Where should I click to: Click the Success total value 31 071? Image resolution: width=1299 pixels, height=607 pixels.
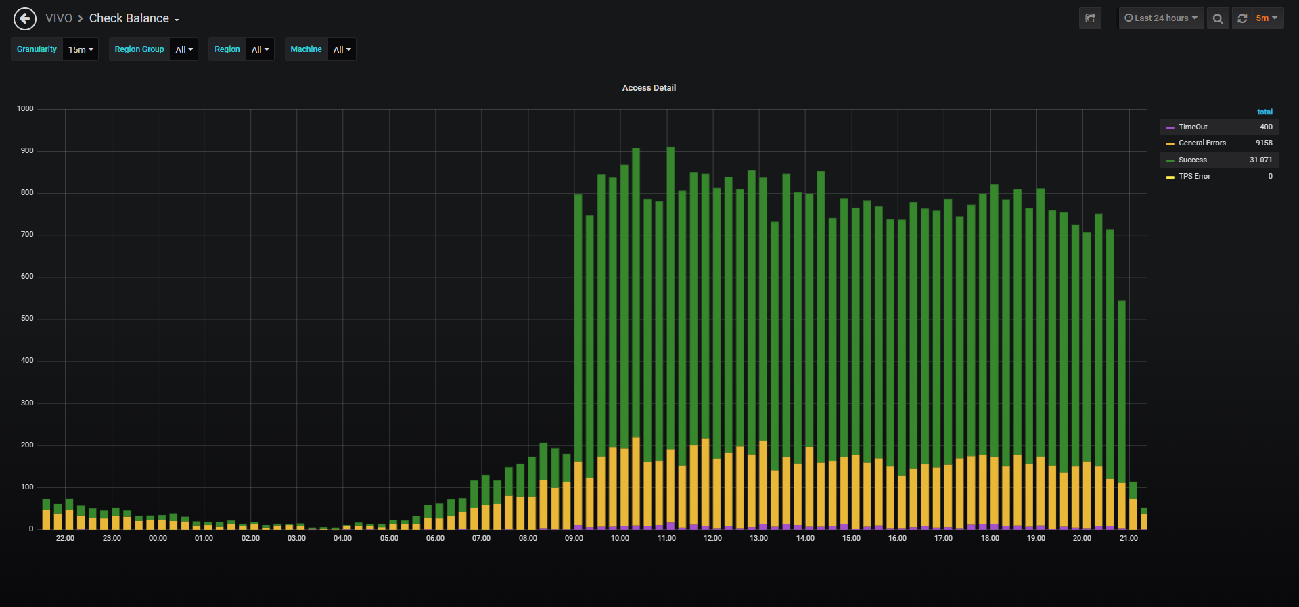[x=1260, y=160]
